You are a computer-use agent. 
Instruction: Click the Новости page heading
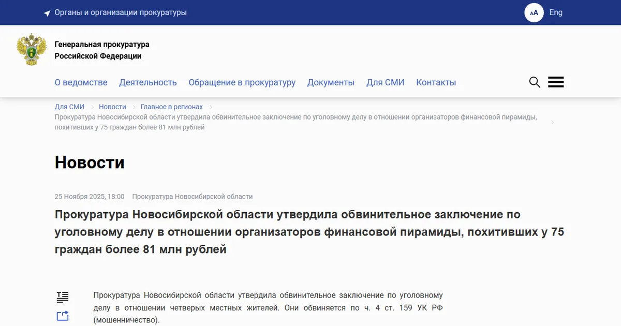click(90, 162)
